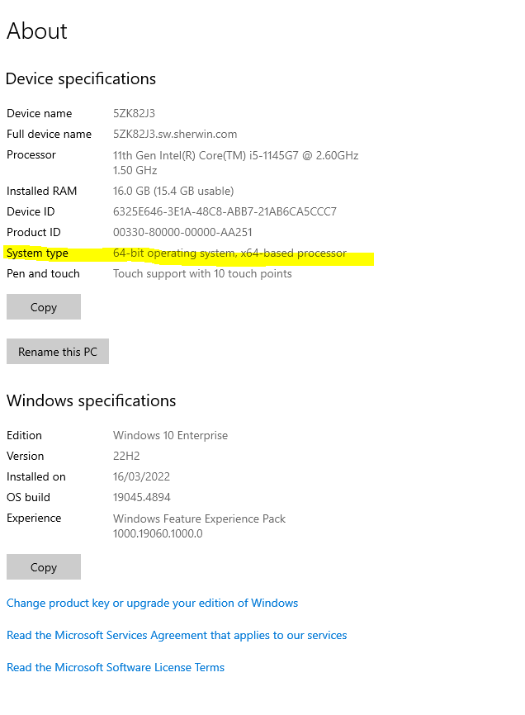Click the OS build value 19045.4894

[x=145, y=497]
